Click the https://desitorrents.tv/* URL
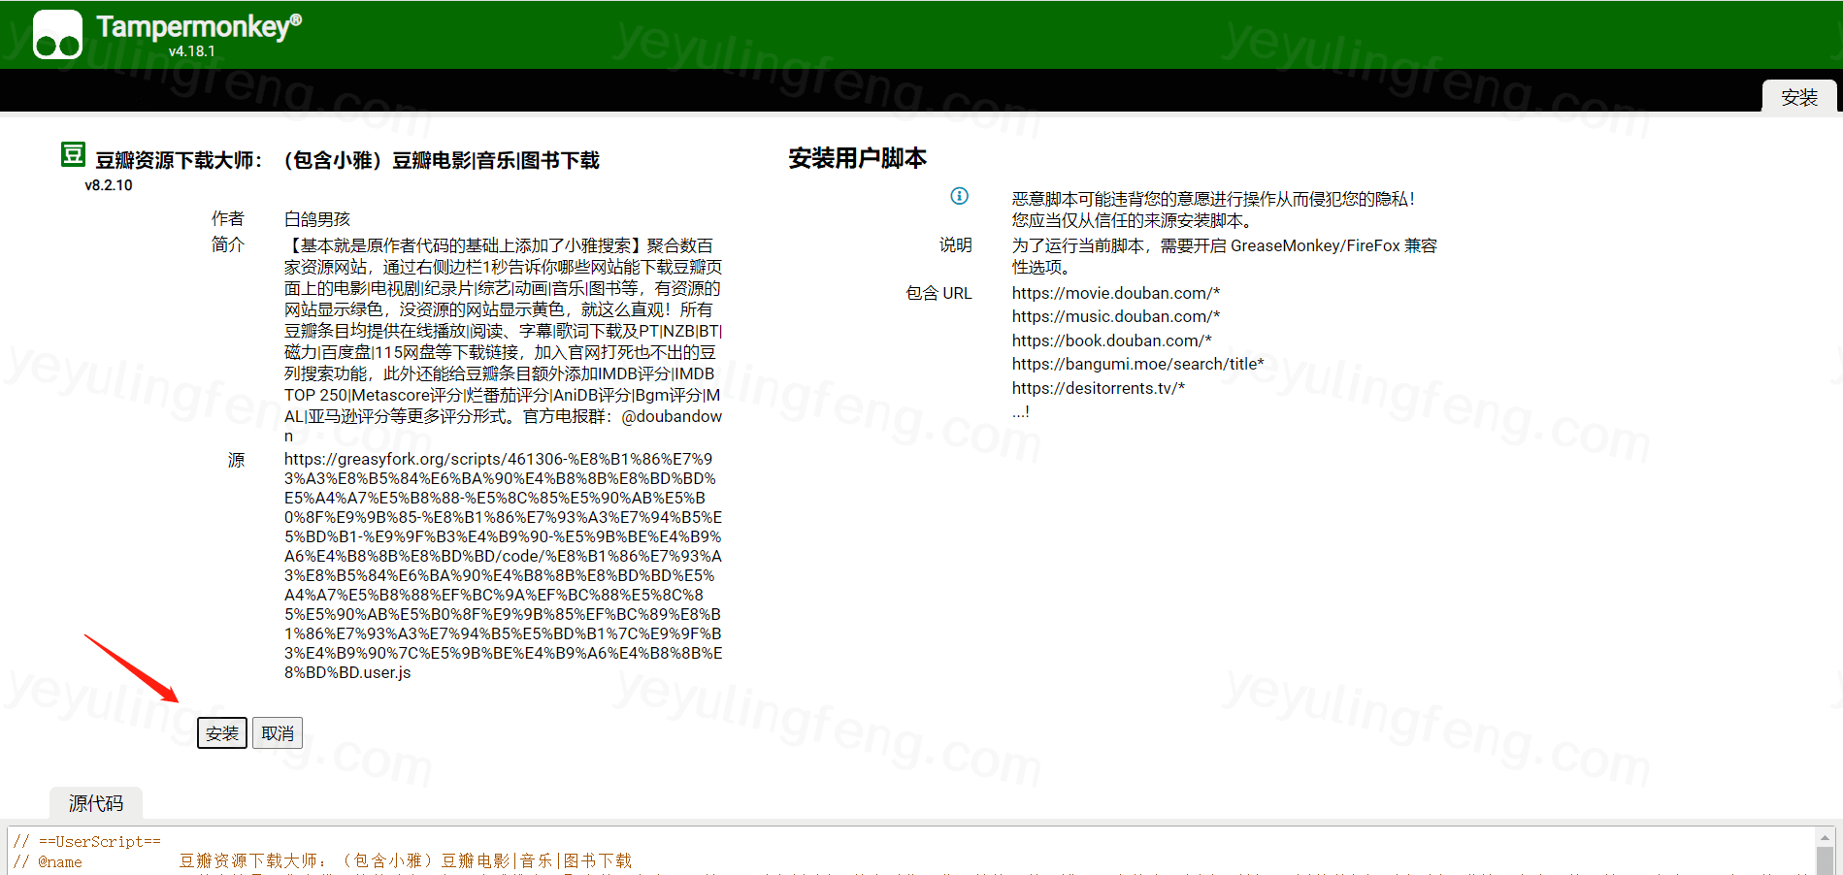The width and height of the screenshot is (1843, 875). (x=1099, y=388)
